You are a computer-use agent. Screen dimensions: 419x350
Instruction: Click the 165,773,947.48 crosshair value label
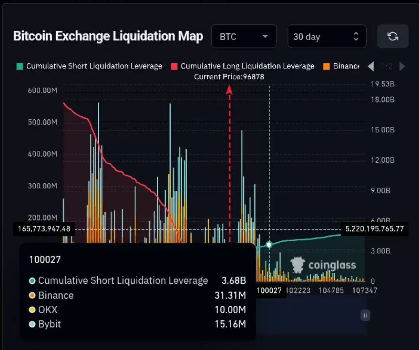tap(44, 229)
